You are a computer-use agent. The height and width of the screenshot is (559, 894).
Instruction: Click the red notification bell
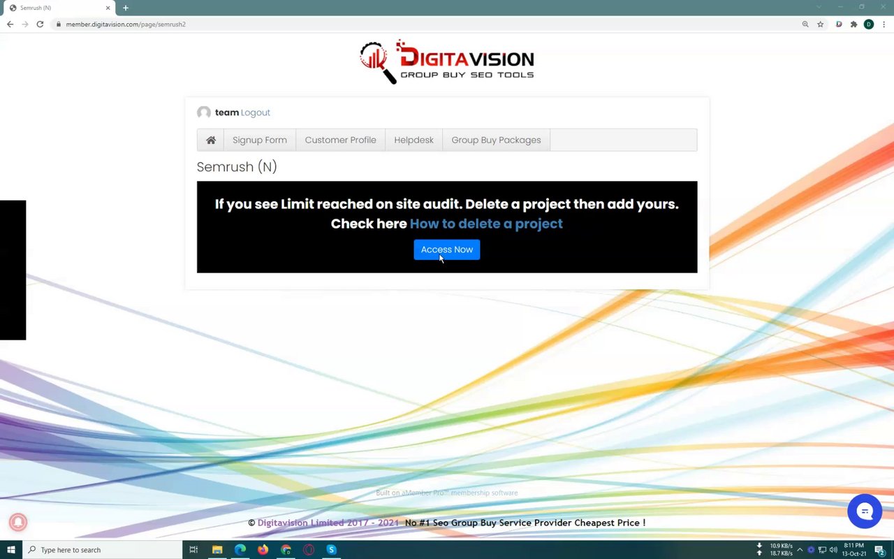pos(18,522)
